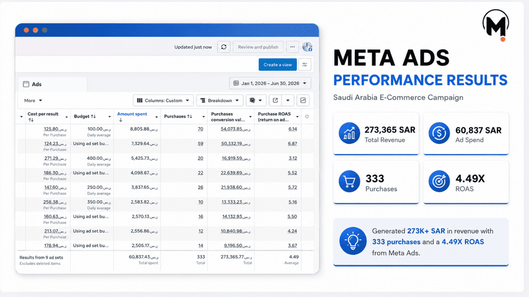Click the M logo

(495, 25)
